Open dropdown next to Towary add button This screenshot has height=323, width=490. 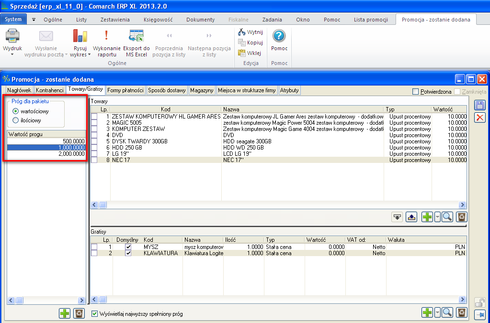click(x=437, y=216)
